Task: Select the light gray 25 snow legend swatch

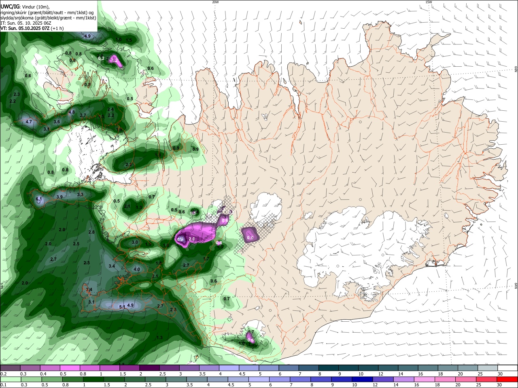Action: 487,368
